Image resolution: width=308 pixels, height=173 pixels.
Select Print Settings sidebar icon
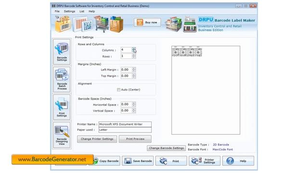click(62, 107)
